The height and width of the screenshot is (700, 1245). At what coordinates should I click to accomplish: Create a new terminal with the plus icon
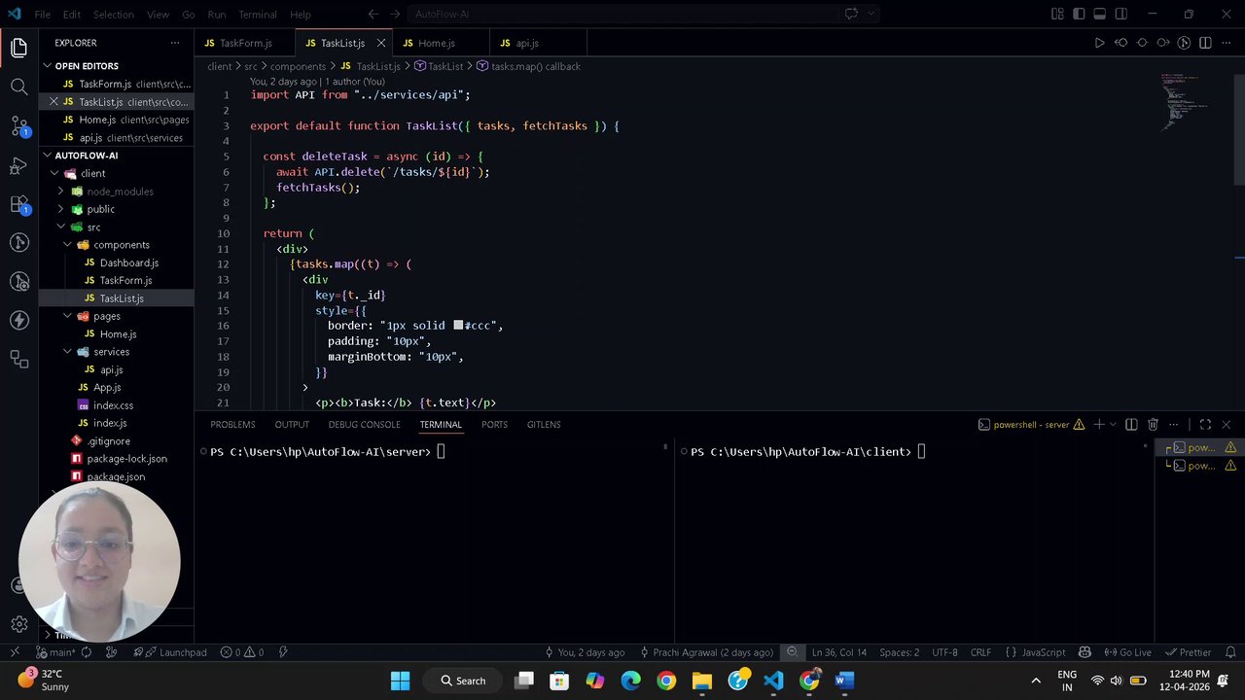click(x=1098, y=425)
